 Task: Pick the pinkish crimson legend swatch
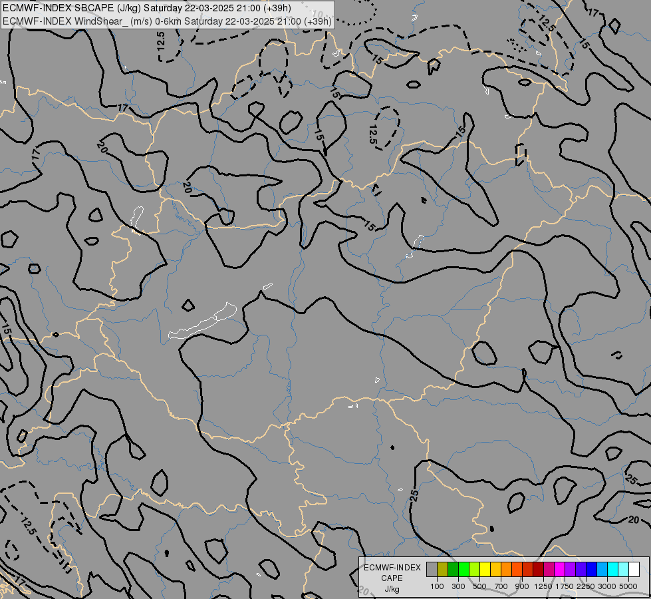549,570
